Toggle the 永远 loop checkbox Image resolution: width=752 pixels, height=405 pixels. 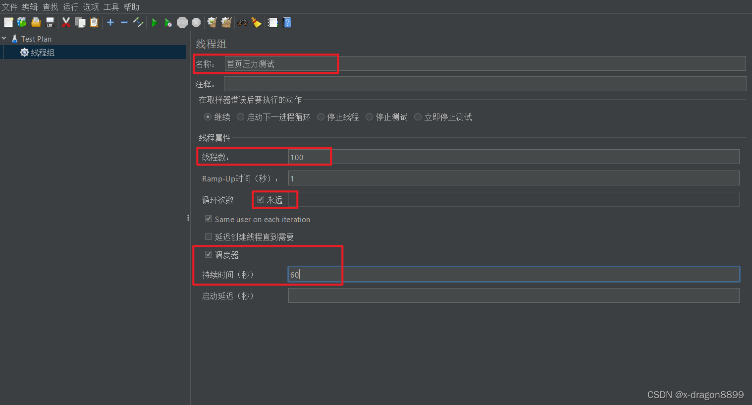(x=261, y=199)
